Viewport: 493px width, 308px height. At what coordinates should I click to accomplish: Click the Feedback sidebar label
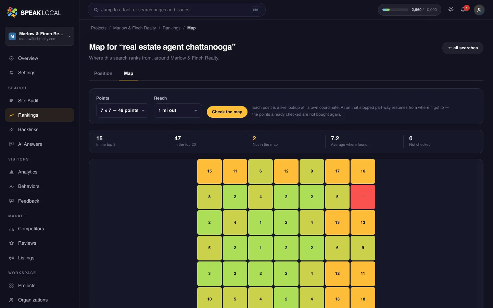point(29,201)
